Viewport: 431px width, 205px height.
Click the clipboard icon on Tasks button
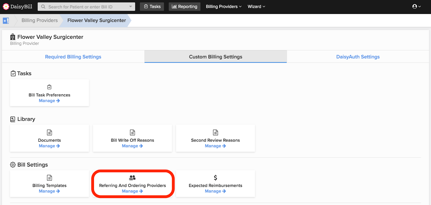(x=146, y=6)
